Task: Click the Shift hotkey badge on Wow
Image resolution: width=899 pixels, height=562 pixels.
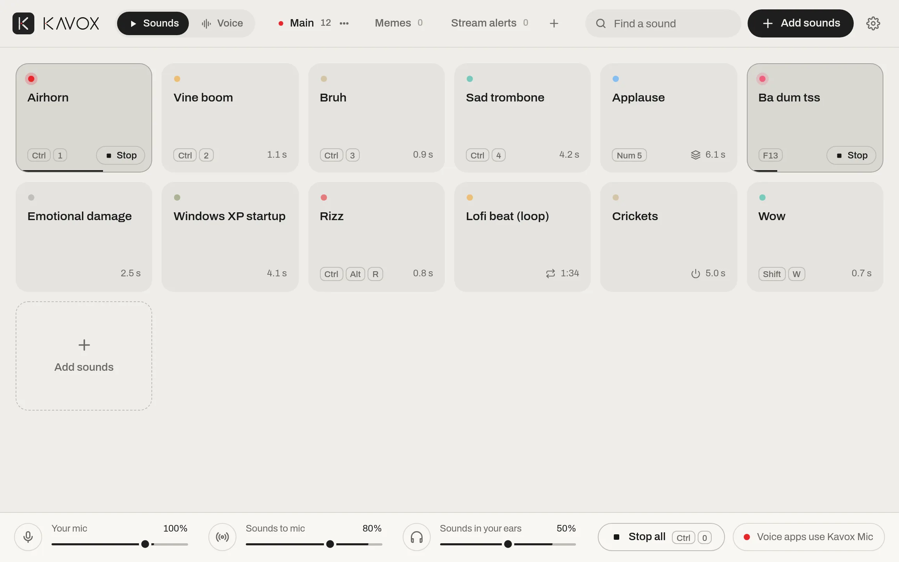Action: [771, 274]
